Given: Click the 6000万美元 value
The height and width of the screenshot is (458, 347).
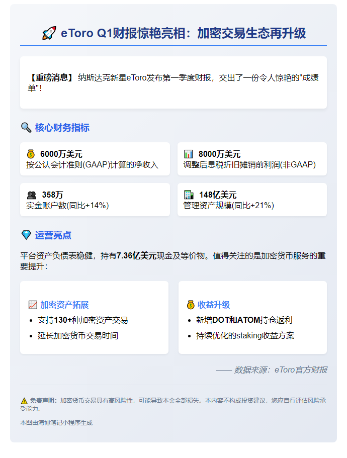Looking at the screenshot, I should [61, 154].
